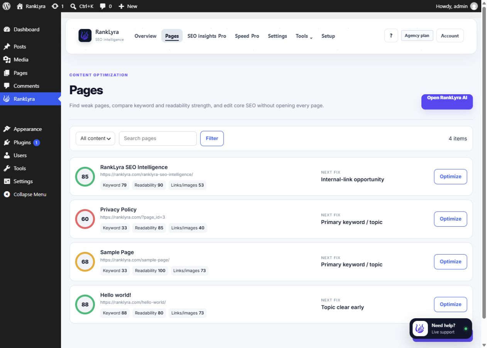Click the https://ranklyra.com/sample-page/ URL
The image size is (487, 348).
click(135, 260)
